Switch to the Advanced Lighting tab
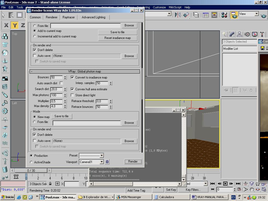268x201 pixels. [93, 17]
